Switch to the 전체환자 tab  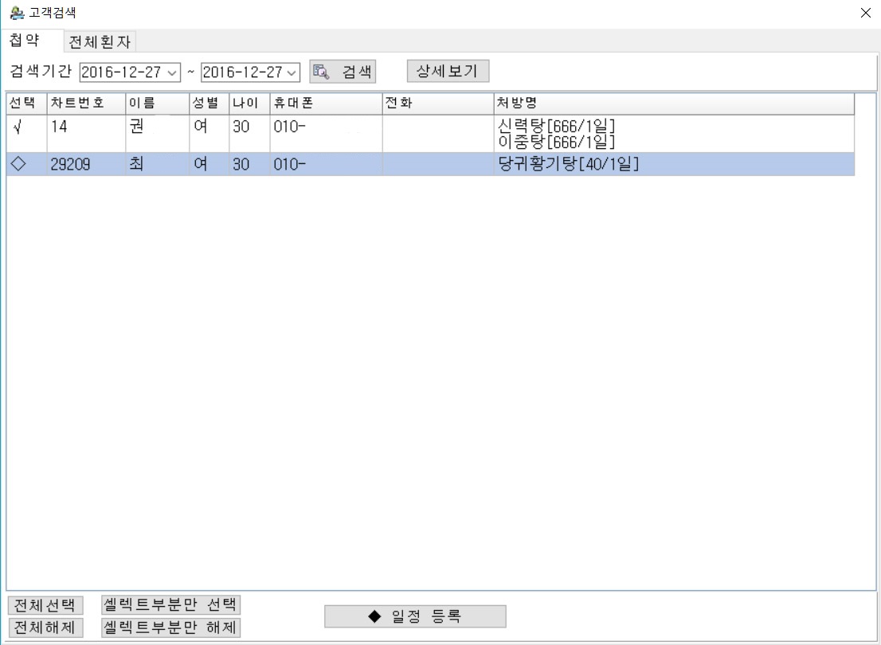tap(100, 42)
